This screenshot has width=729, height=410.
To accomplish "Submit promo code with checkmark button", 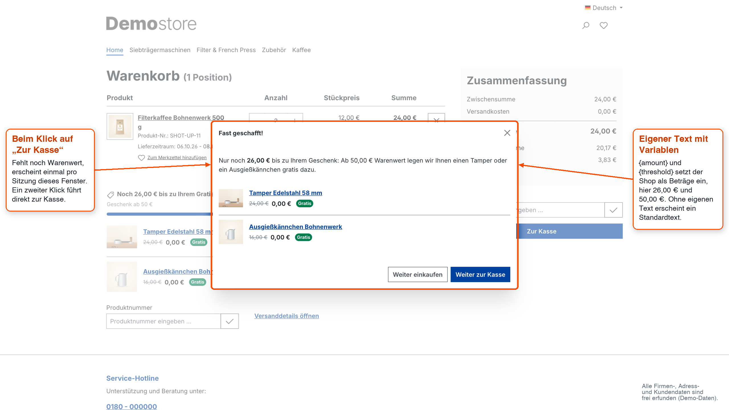I will pos(613,210).
